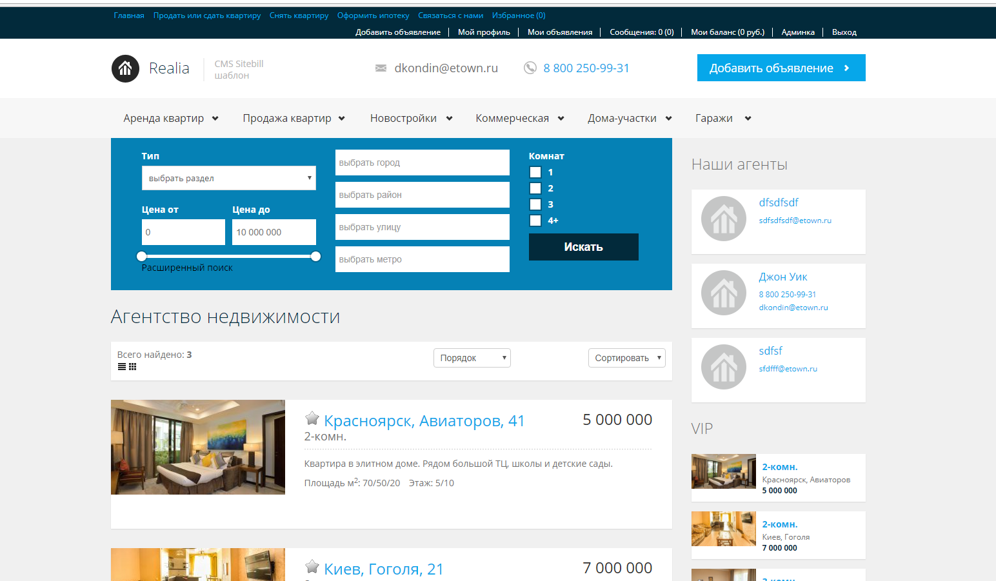Click the phone icon beside 8 800 number
Viewport: 996px width, 581px height.
click(530, 68)
